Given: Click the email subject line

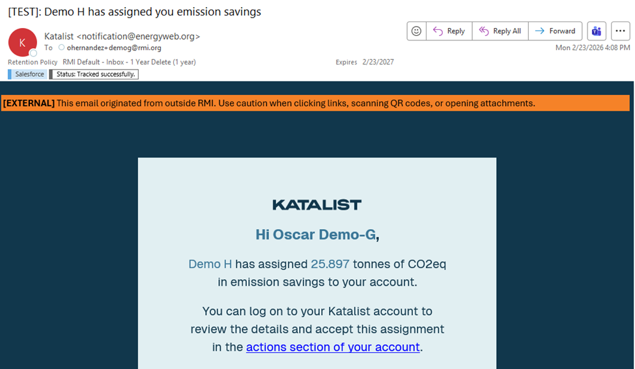Looking at the screenshot, I should tap(134, 12).
